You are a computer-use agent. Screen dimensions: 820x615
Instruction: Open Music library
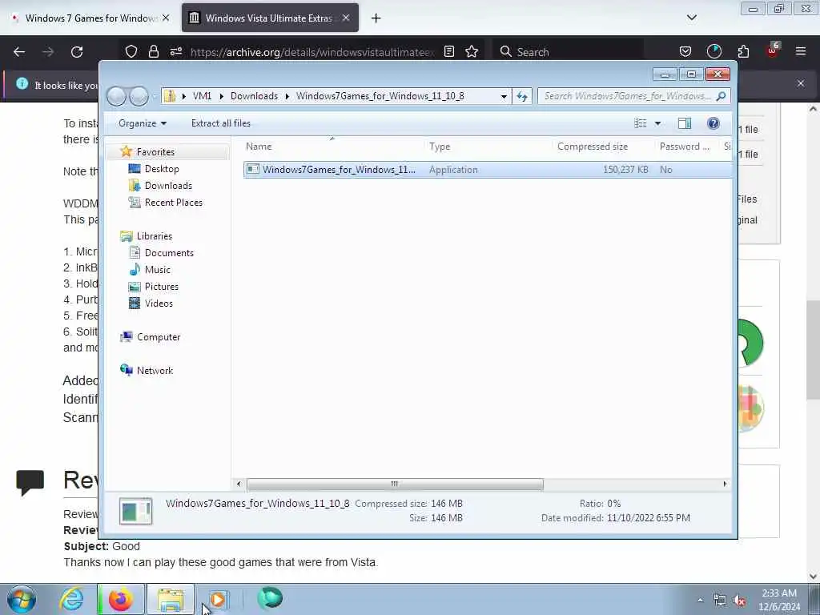click(157, 270)
